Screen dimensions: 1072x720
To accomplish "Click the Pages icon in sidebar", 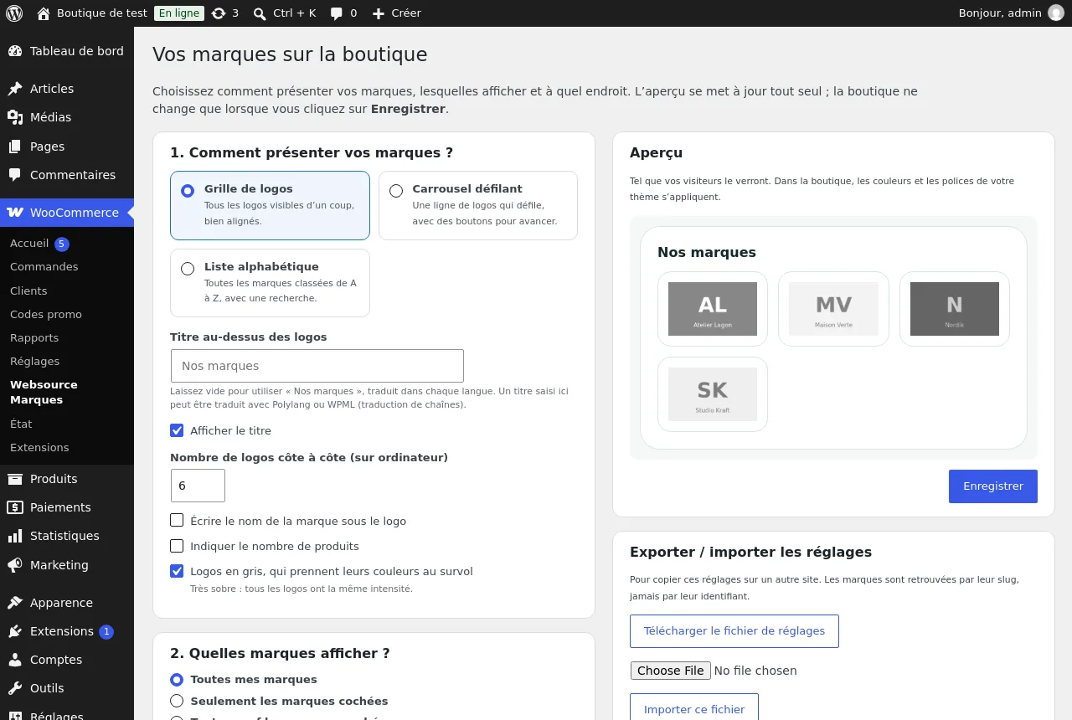I will pos(15,147).
